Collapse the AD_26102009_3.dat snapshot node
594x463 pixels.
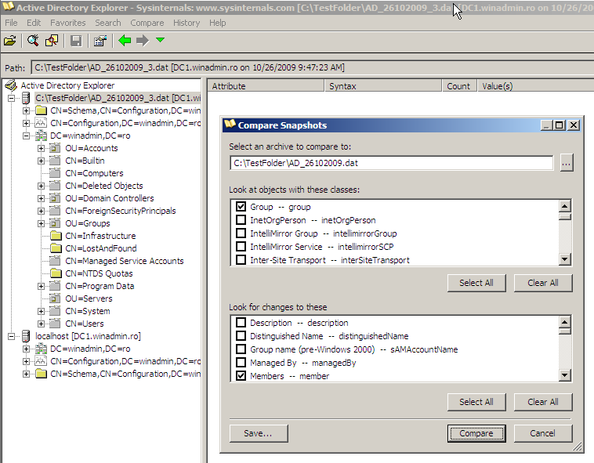click(12, 98)
